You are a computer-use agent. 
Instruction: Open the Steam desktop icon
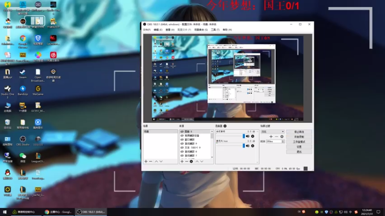tap(23, 74)
